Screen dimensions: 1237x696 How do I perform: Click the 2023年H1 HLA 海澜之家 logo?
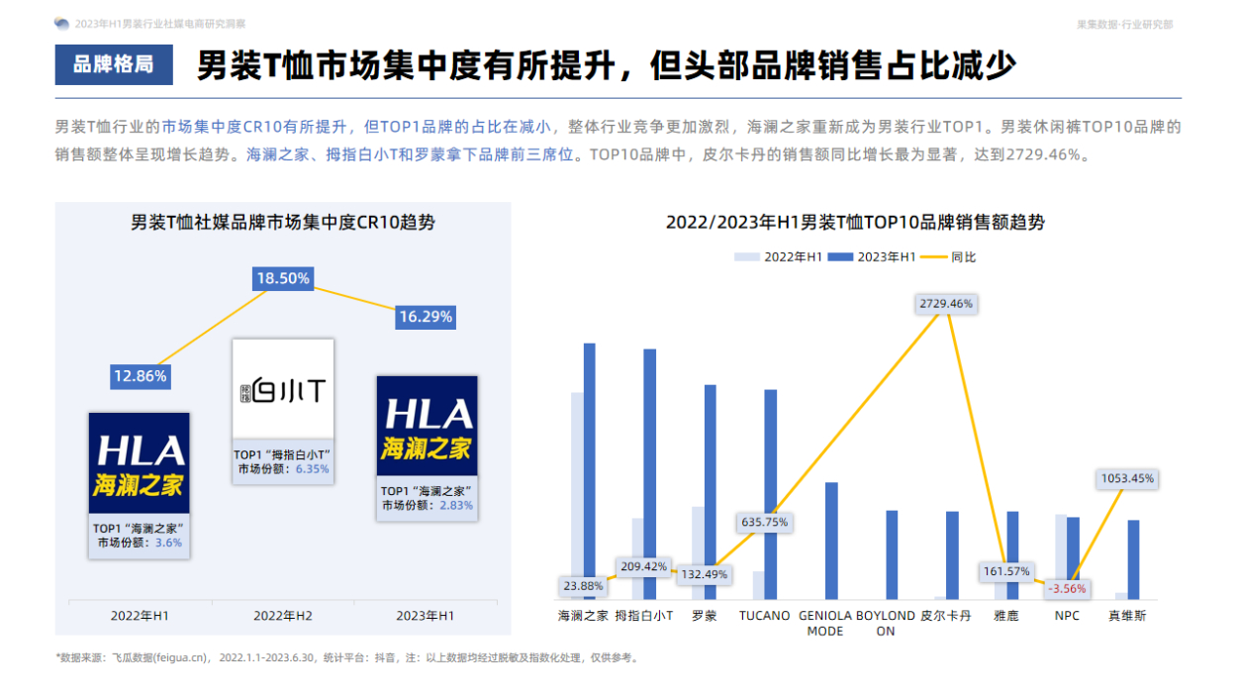pos(428,426)
